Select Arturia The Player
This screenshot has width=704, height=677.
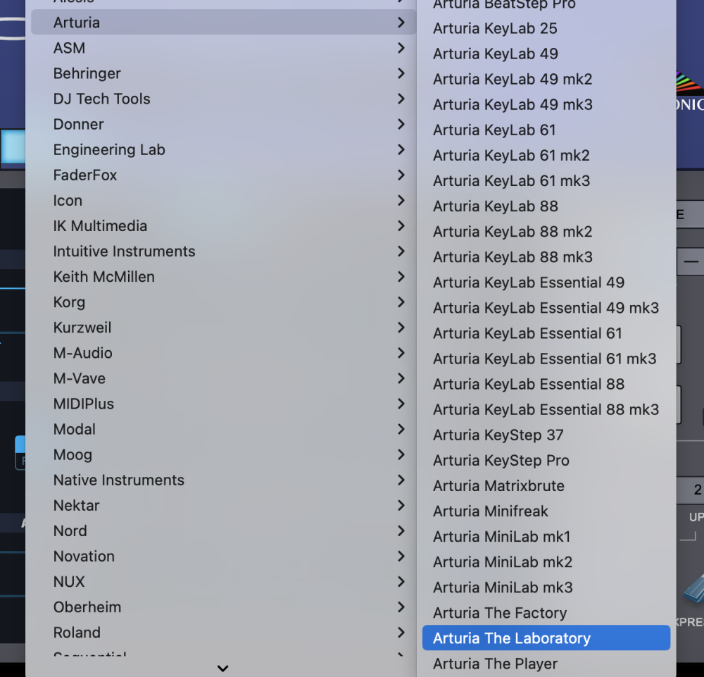(x=546, y=664)
